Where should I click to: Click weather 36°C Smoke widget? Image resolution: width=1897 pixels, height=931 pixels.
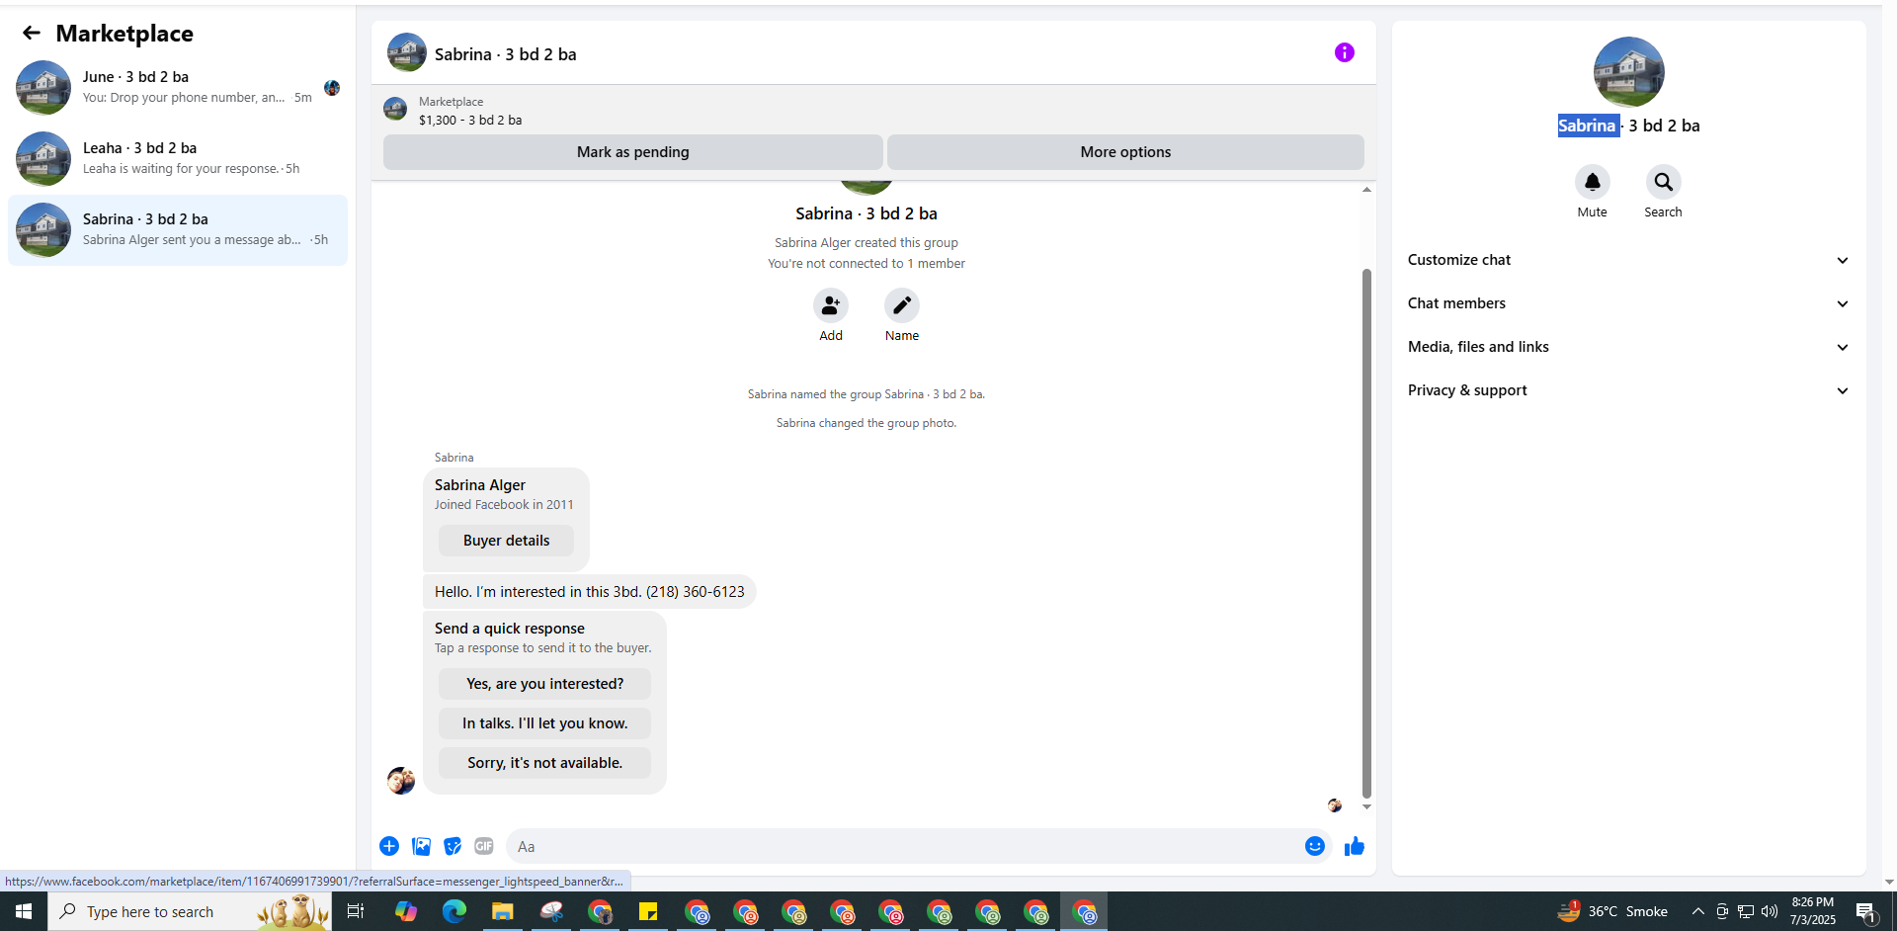(x=1612, y=911)
